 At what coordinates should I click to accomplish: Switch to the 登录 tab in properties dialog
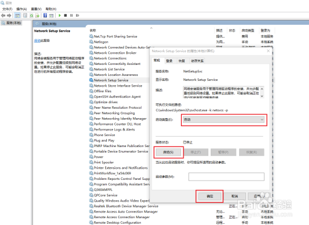(169, 61)
